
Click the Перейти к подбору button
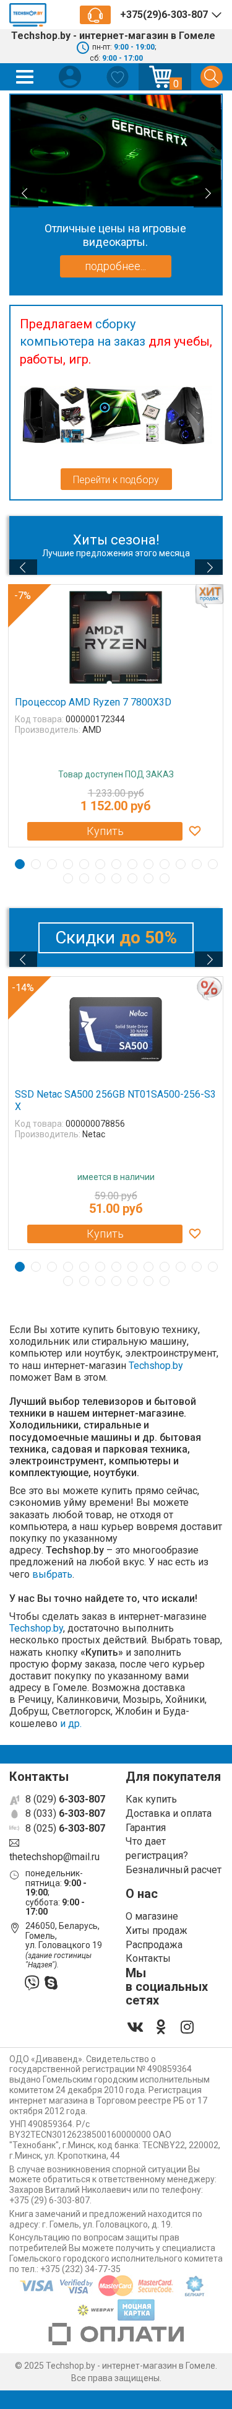pyautogui.click(x=116, y=479)
